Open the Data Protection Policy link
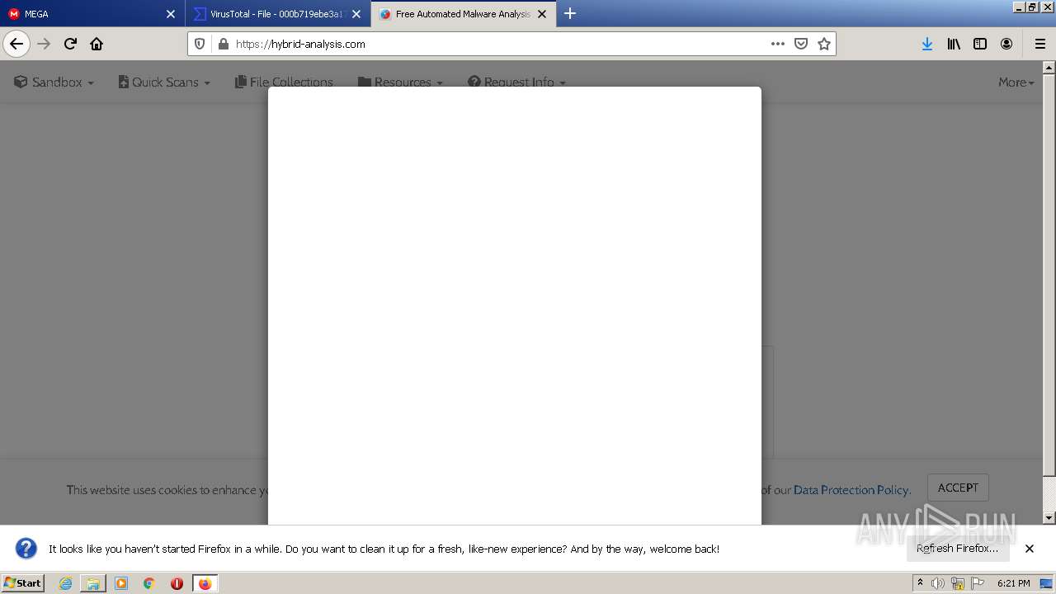 click(851, 490)
